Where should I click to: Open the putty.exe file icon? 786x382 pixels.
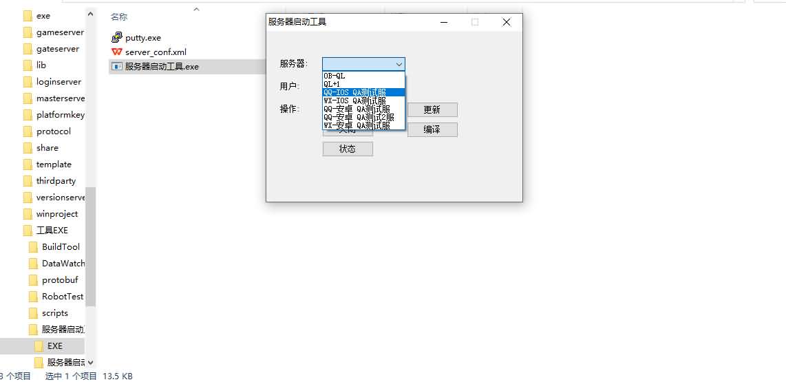tap(117, 38)
